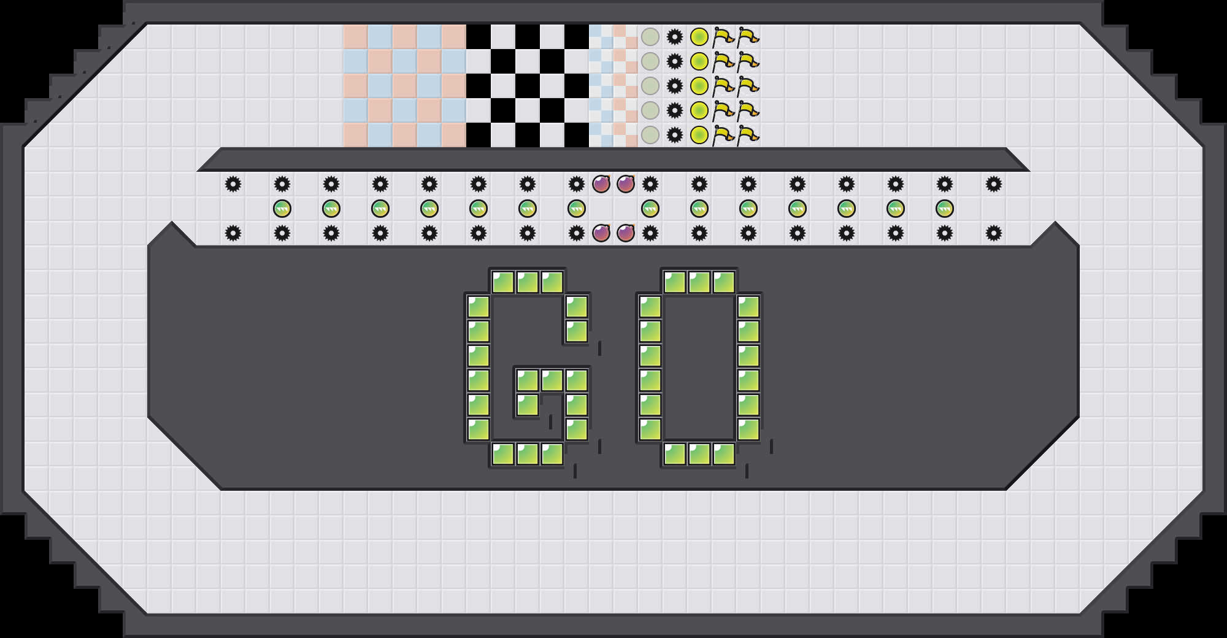The height and width of the screenshot is (638, 1227).
Task: Select the rightmost yellow flag in the bottom flag row
Action: click(748, 135)
